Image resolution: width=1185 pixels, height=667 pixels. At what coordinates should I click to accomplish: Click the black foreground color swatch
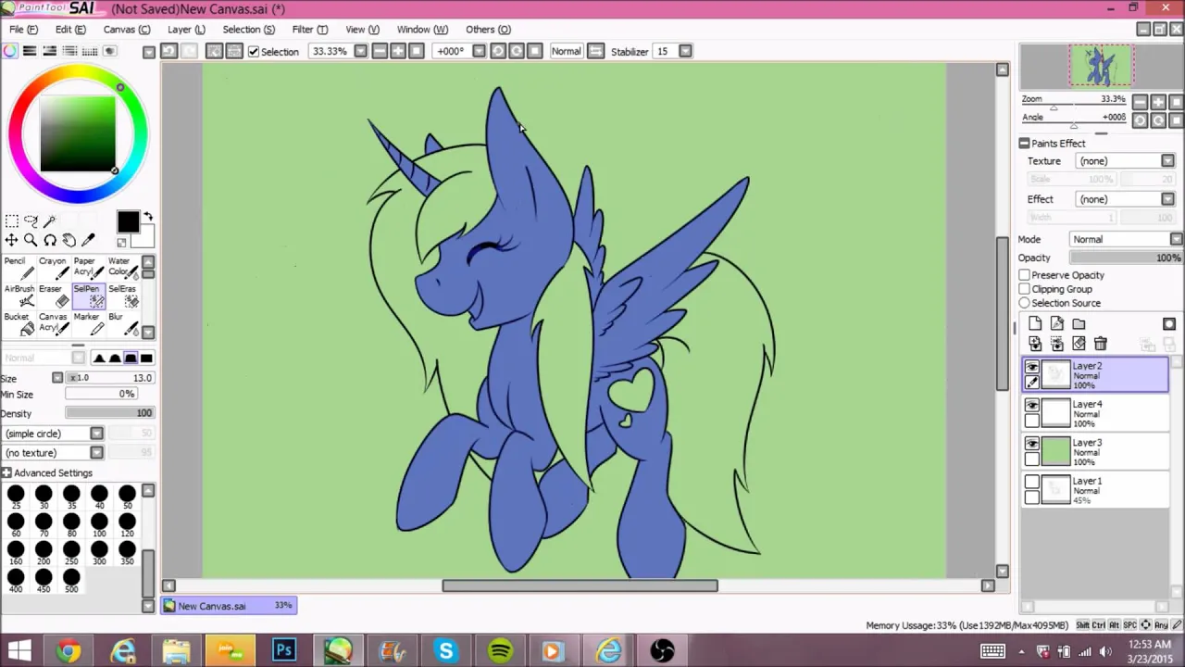[x=128, y=221]
